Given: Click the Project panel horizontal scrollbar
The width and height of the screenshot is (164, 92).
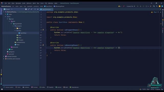Looking at the screenshot, I should tap(16, 85).
